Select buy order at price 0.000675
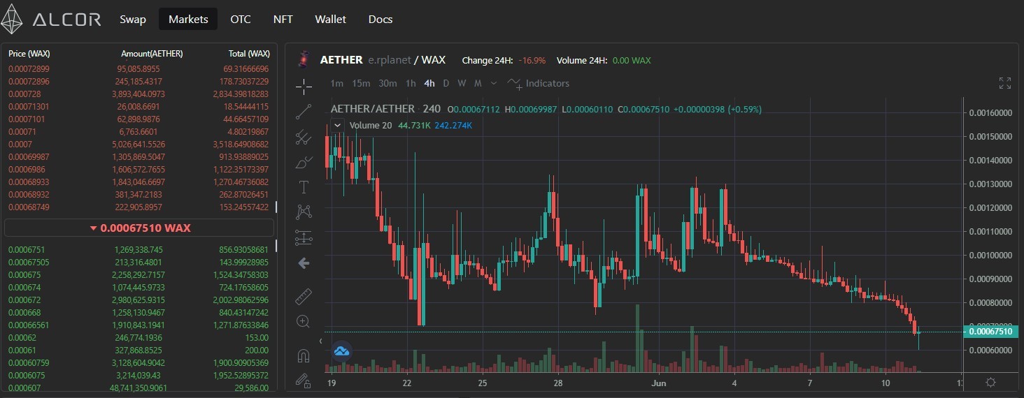Image resolution: width=1024 pixels, height=398 pixels. [138, 274]
